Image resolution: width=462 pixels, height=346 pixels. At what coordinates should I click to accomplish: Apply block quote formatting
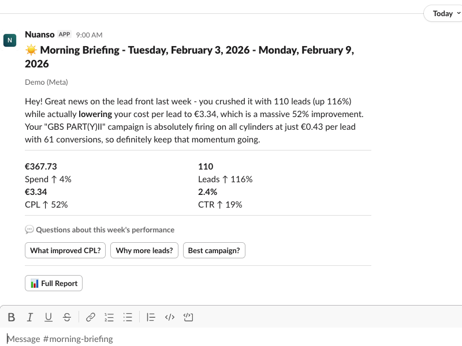coord(151,317)
